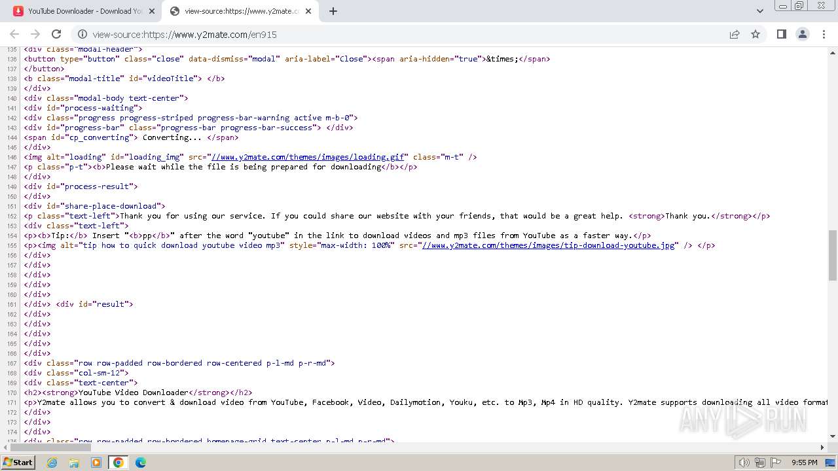Go back using the browser back arrow
The height and width of the screenshot is (471, 838).
[x=14, y=34]
